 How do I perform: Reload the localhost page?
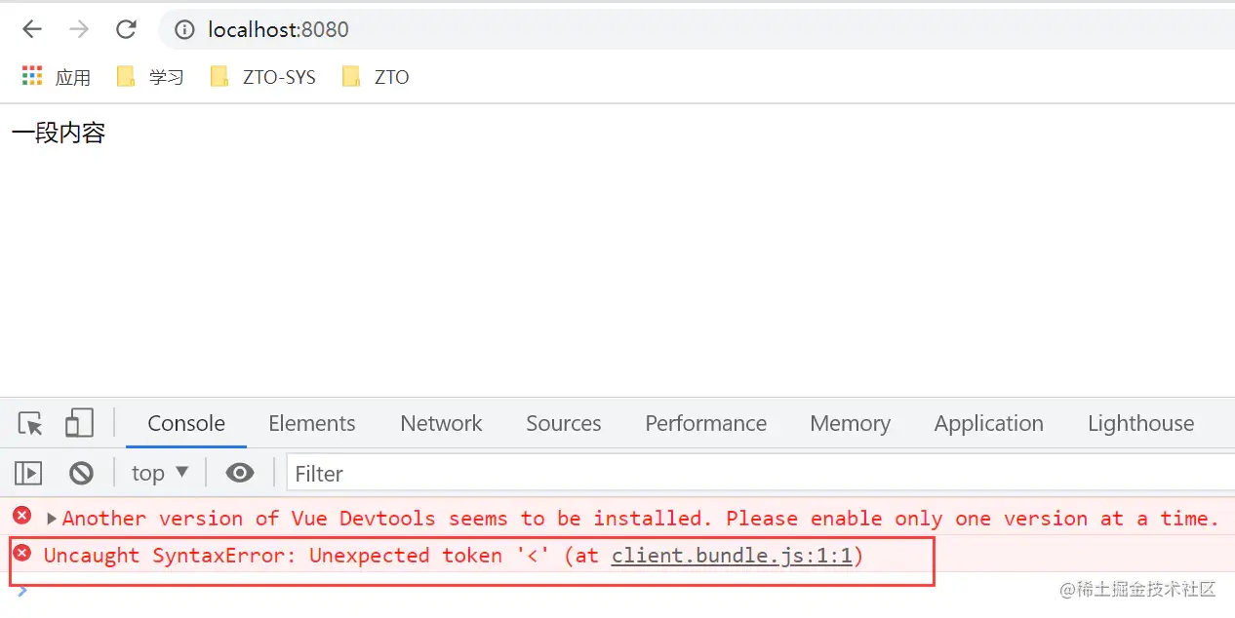coord(126,29)
